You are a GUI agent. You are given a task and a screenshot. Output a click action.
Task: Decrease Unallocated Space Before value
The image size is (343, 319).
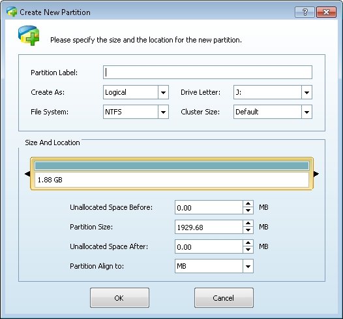click(x=248, y=210)
